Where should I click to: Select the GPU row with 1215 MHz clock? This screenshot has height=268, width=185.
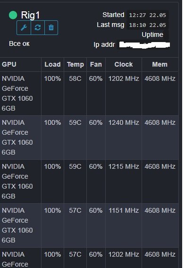(x=89, y=182)
